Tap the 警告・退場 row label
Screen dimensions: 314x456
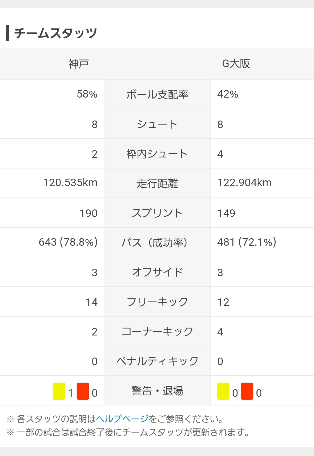(157, 391)
